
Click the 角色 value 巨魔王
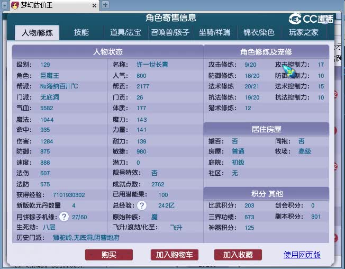(x=50, y=76)
